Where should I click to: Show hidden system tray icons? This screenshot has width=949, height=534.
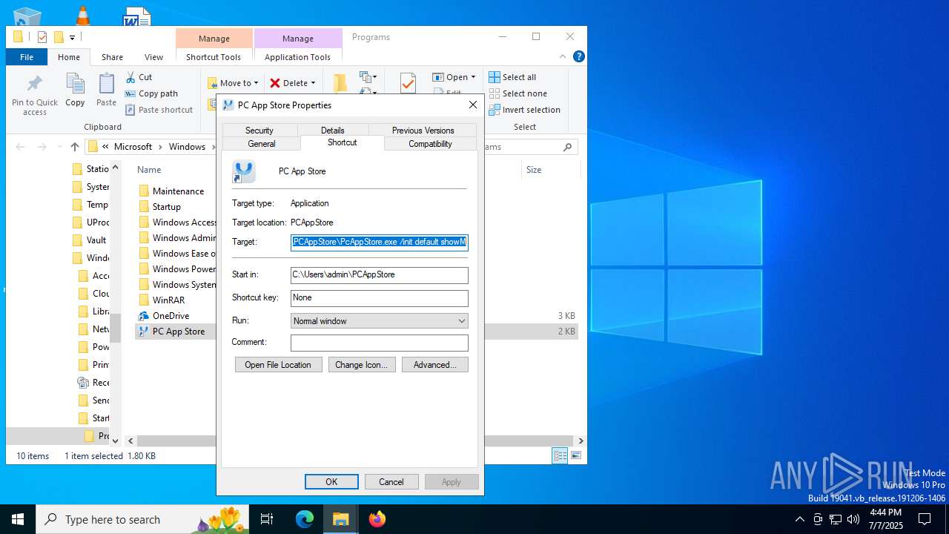click(799, 519)
